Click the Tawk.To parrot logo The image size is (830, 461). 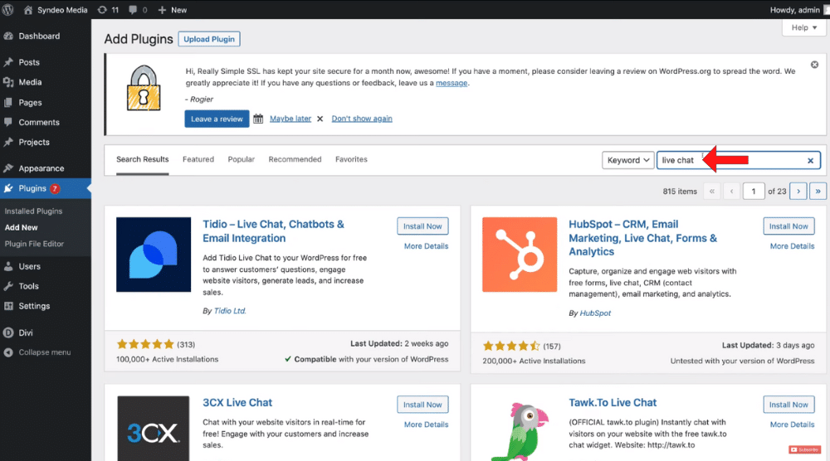pos(520,431)
